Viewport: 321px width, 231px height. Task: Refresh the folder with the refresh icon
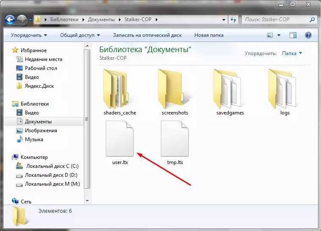tap(233, 19)
